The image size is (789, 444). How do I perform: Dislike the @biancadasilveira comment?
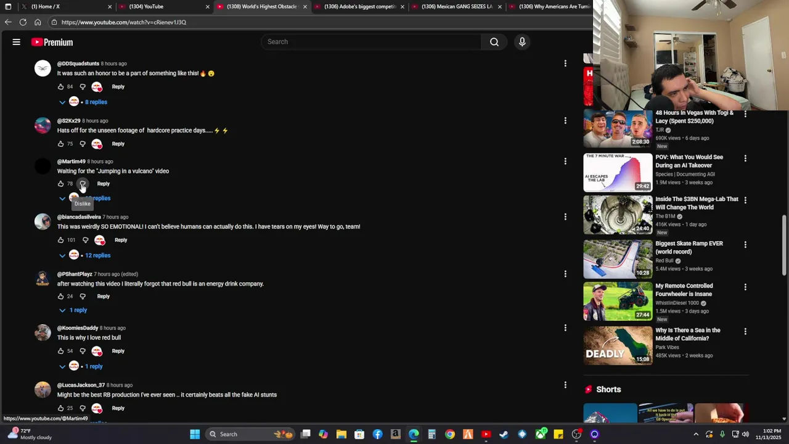[x=85, y=240]
